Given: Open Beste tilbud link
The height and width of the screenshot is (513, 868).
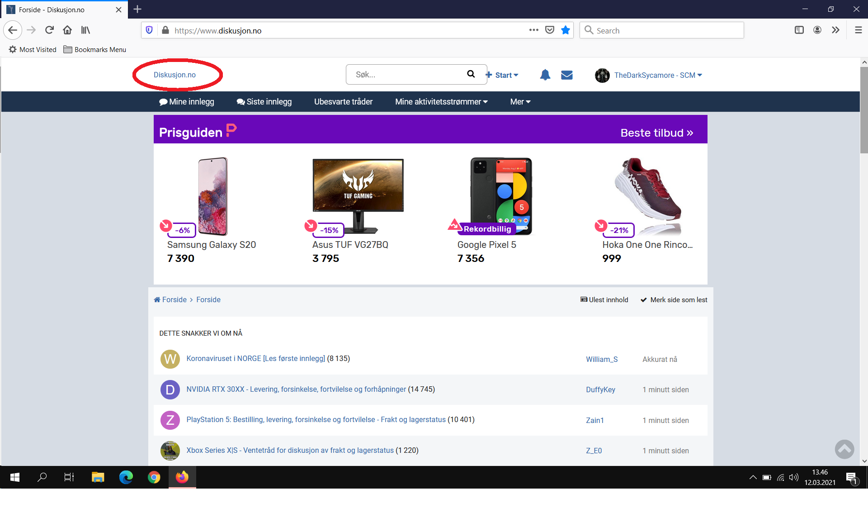Looking at the screenshot, I should pos(657,133).
